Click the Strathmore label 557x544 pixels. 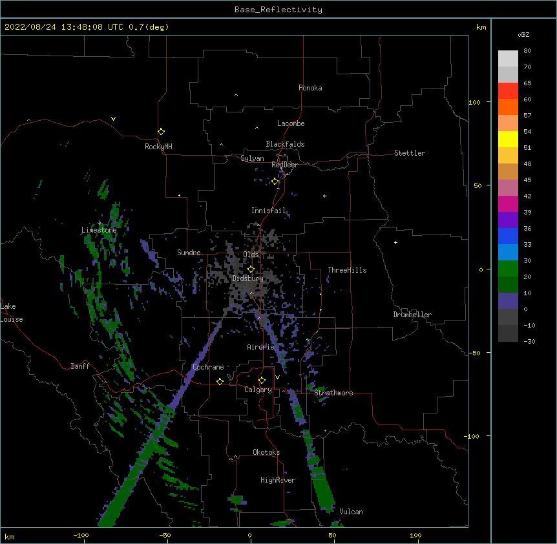[333, 393]
